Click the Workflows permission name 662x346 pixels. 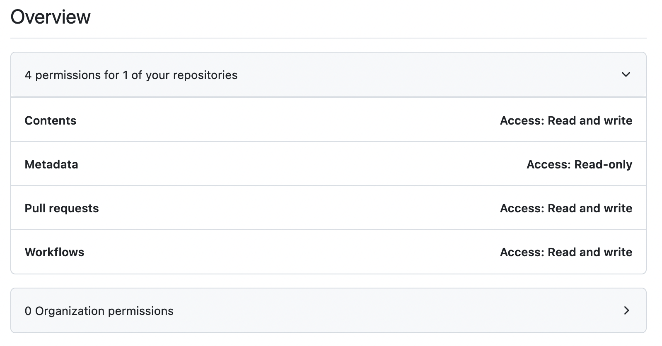click(55, 252)
